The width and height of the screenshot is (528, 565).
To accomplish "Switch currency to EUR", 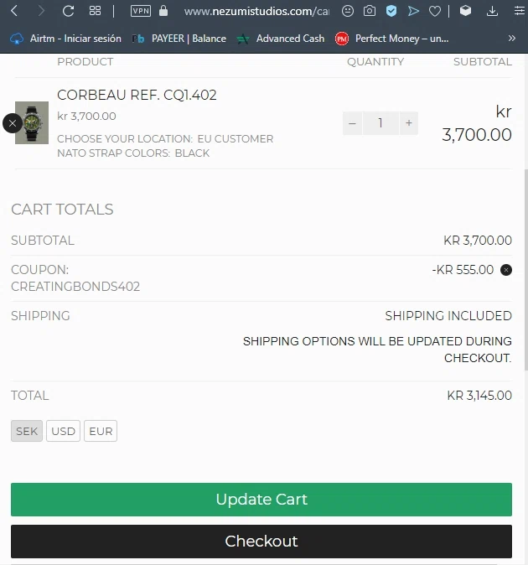I will click(x=101, y=431).
